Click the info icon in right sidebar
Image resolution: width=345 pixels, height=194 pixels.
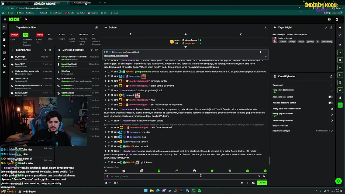(x=340, y=27)
